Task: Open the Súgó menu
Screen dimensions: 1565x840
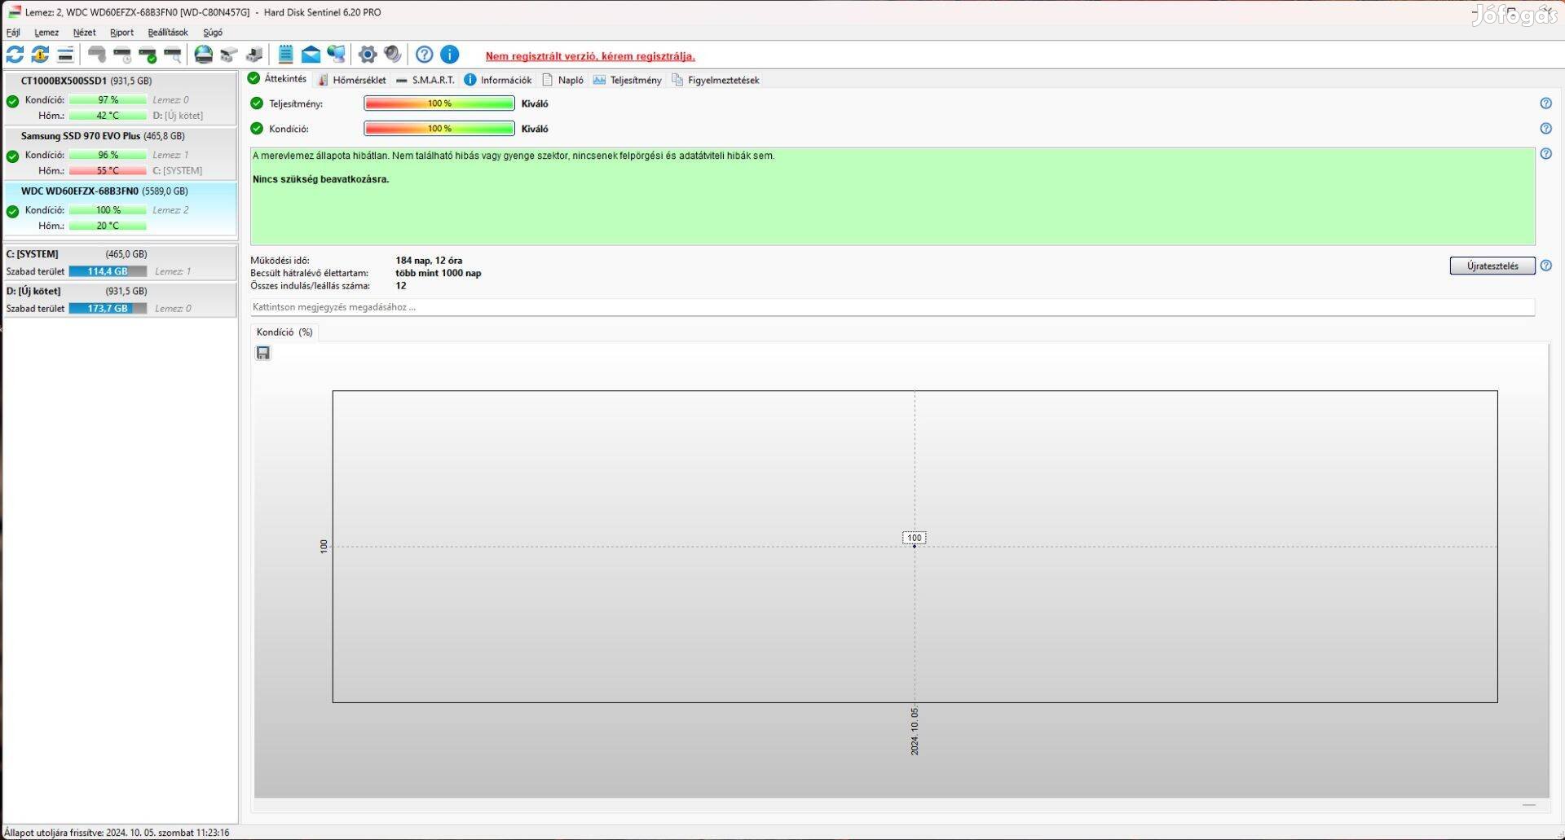Action: point(213,33)
